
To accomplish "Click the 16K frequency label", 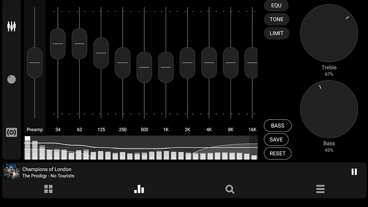I will pos(252,130).
